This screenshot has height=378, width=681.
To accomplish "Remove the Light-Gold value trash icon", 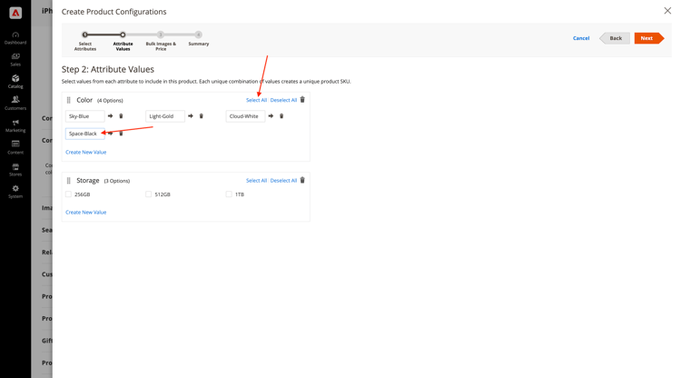I will click(x=201, y=116).
